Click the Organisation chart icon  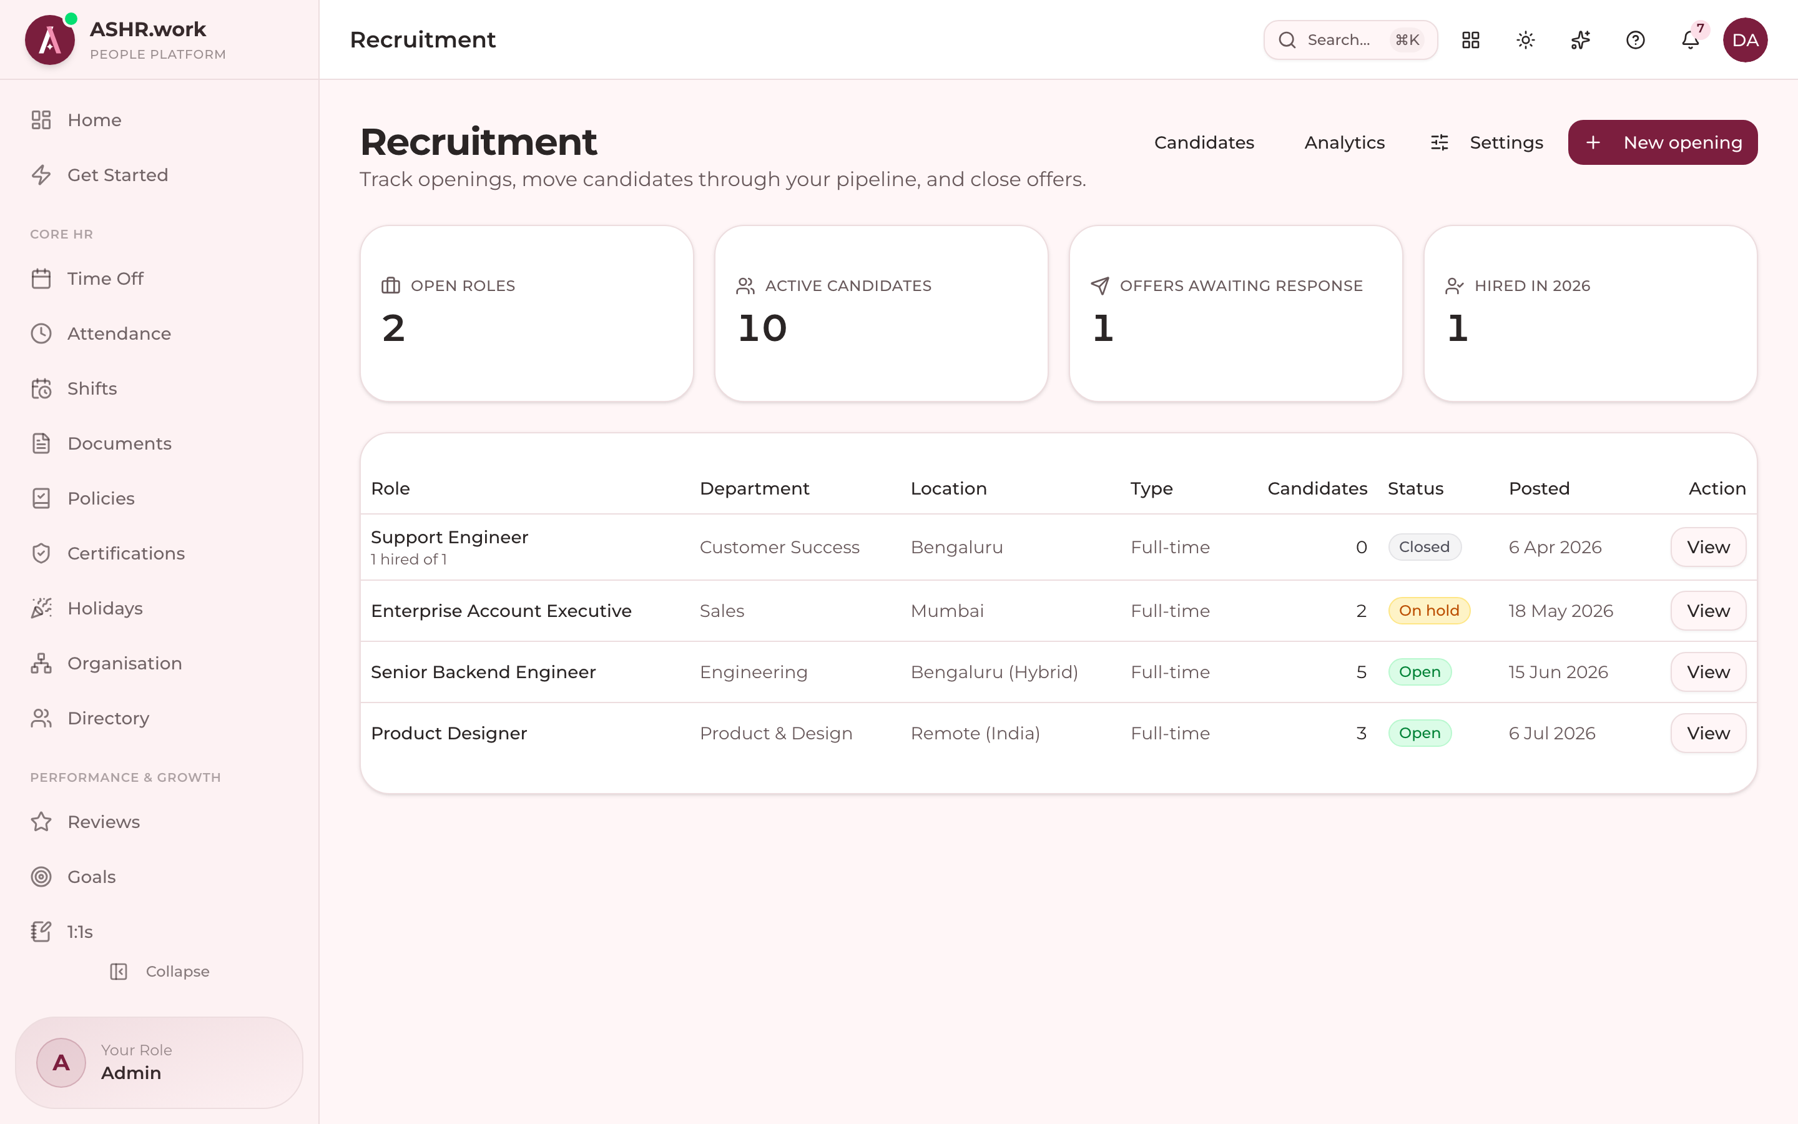click(x=41, y=664)
